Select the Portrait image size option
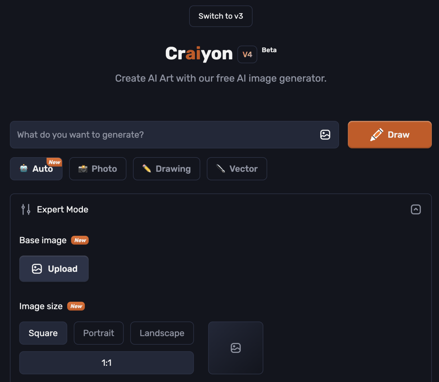This screenshot has width=439, height=382. (x=99, y=333)
